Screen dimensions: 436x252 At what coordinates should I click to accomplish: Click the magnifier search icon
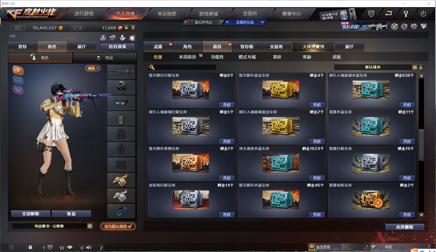(152, 67)
